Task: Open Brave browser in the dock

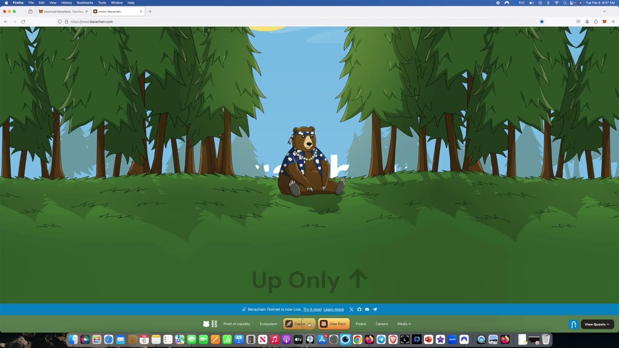Action: coord(393,340)
